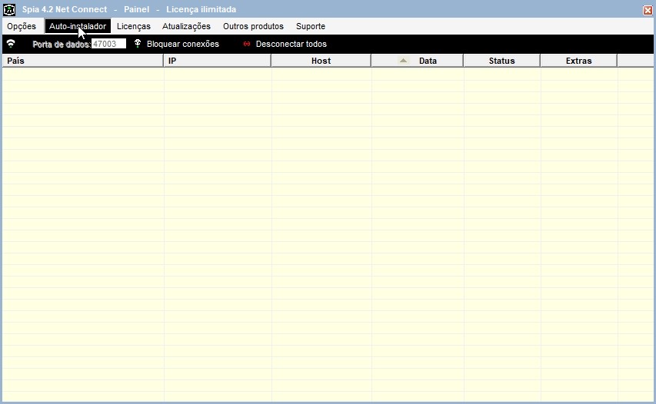Click the Spia application icon in title bar
This screenshot has width=656, height=404.
[x=9, y=9]
